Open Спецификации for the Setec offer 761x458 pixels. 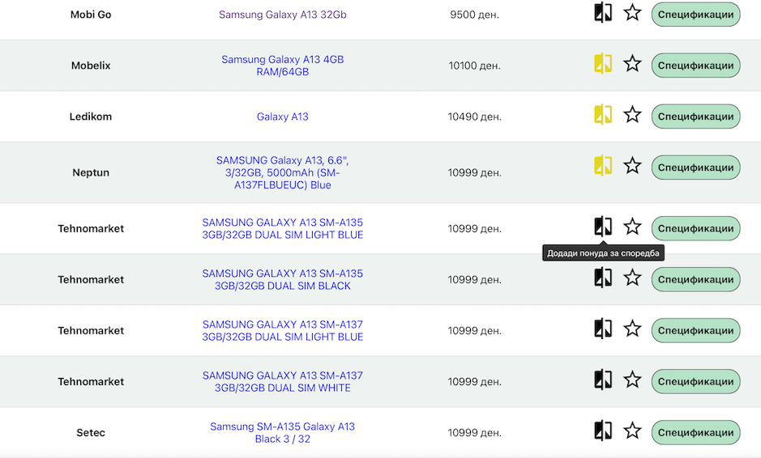click(695, 432)
